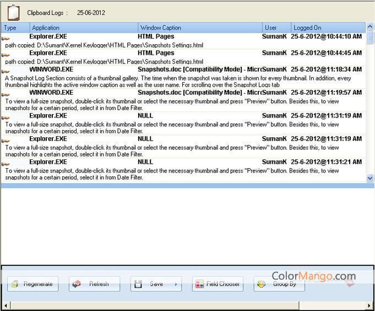Sort by the Application column header
Viewport: 375px width, 311px height.
83,28
